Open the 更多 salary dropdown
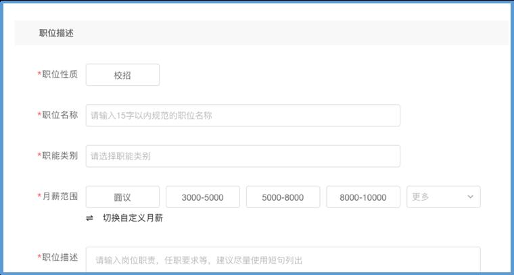This screenshot has width=514, height=275. 443,197
